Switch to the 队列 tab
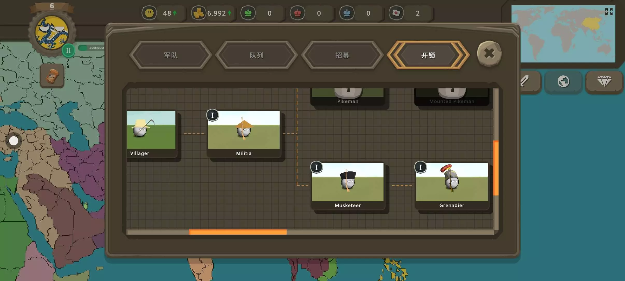The width and height of the screenshot is (625, 281). click(x=256, y=55)
